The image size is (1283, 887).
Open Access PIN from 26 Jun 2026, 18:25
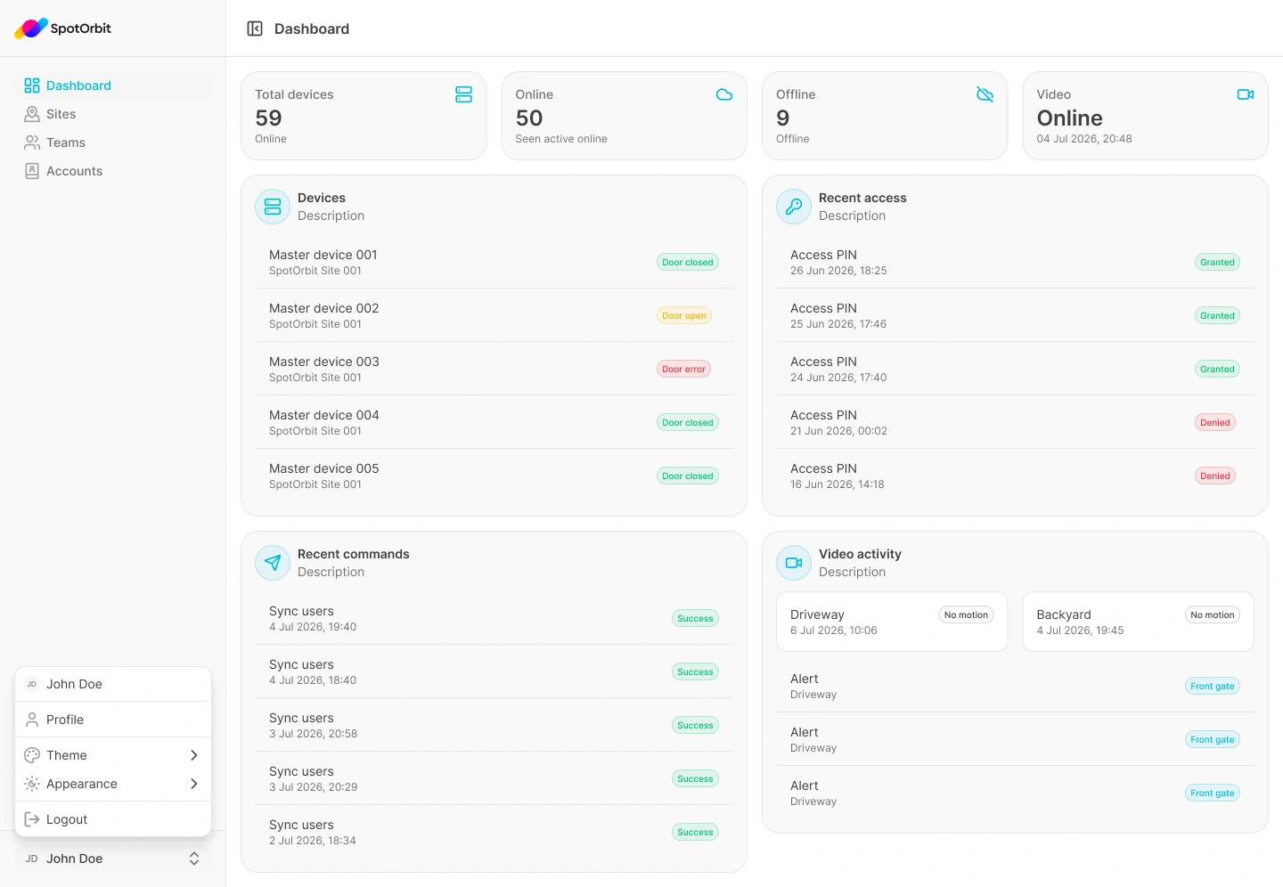coord(1015,262)
